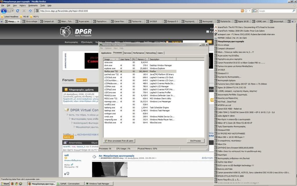Sort processes by the Memory column
297x186 pixels.
point(142,59)
